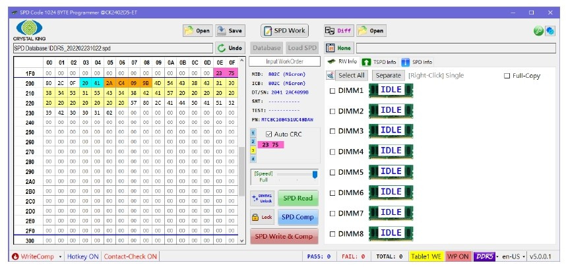Click the Undo button
Image resolution: width=566 pixels, height=267 pixels.
coord(230,47)
